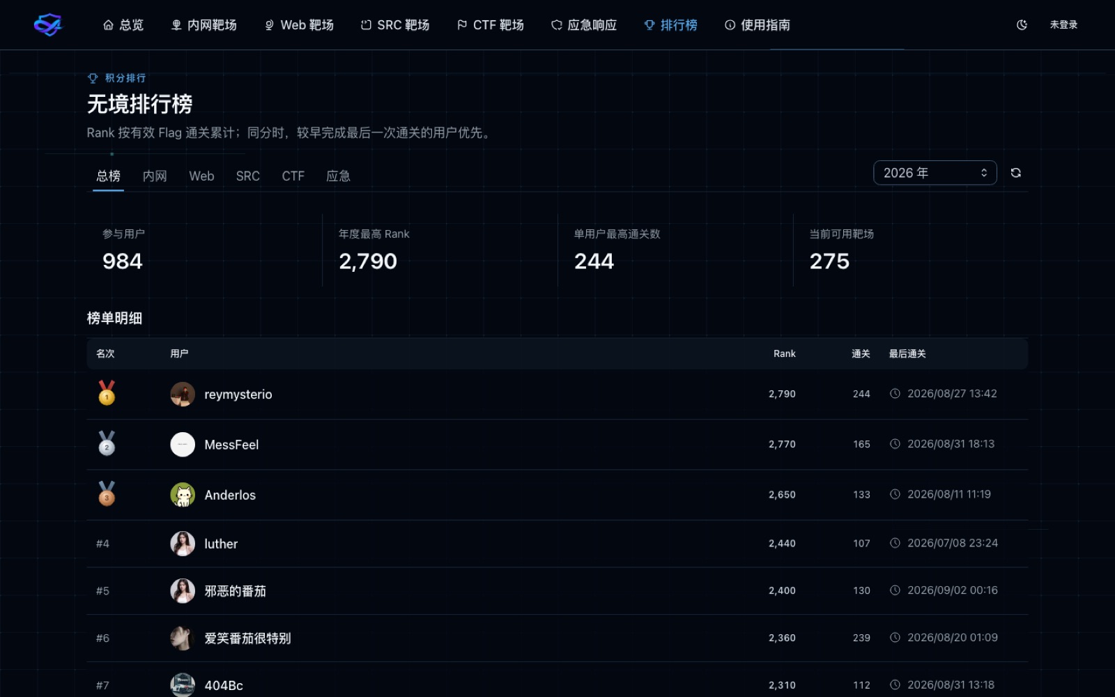Click the 最后通关 column header
This screenshot has width=1115, height=697.
pos(907,353)
